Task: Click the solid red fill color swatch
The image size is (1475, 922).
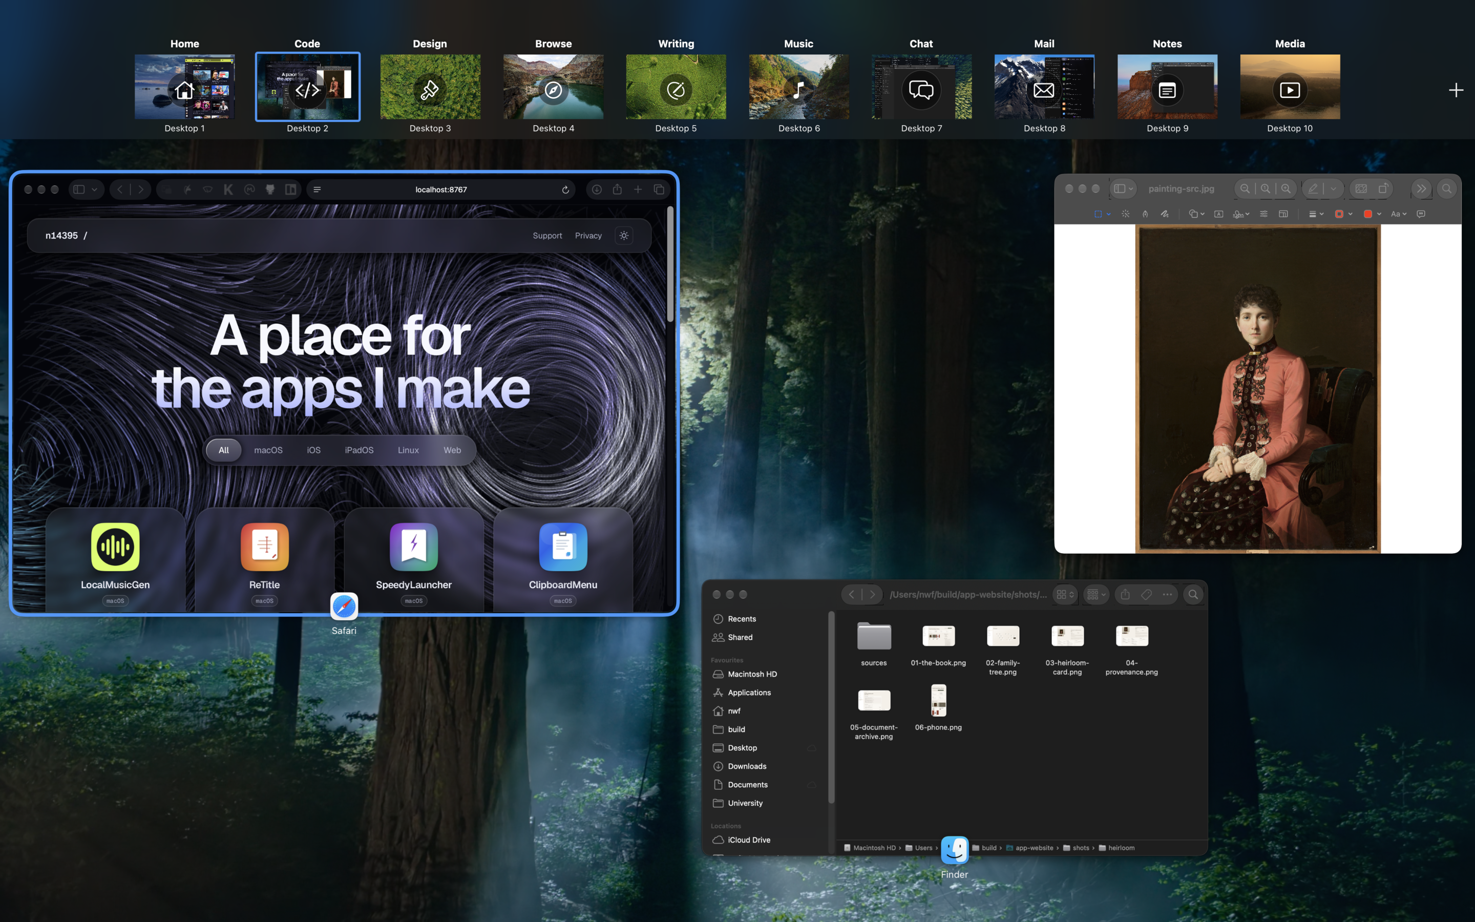Action: (x=1368, y=214)
